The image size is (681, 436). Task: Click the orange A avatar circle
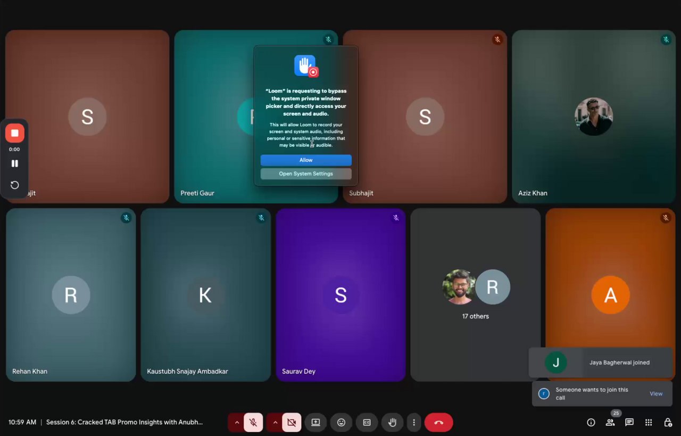610,295
